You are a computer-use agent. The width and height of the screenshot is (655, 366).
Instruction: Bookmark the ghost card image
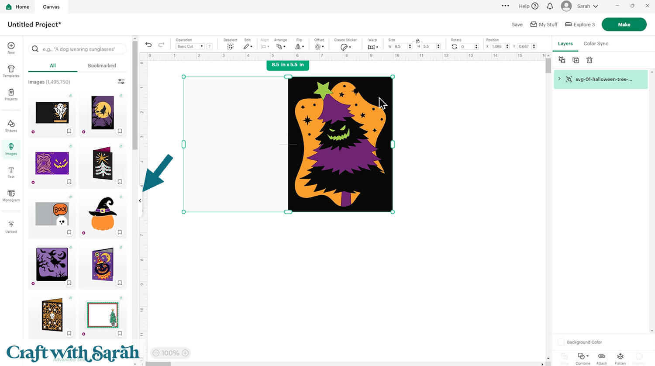(x=69, y=131)
